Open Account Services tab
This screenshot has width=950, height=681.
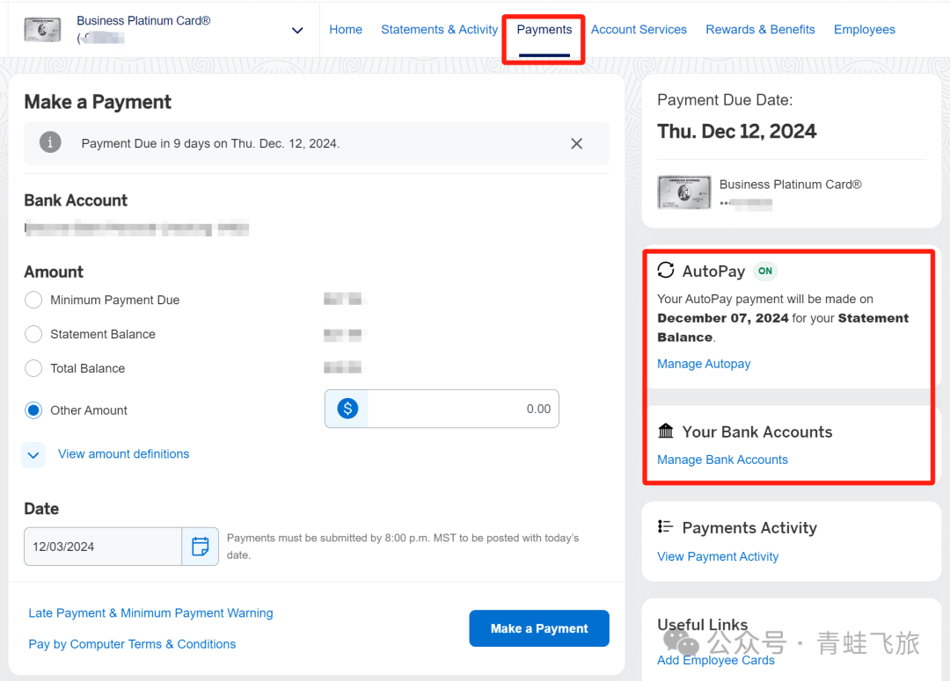[x=639, y=30]
